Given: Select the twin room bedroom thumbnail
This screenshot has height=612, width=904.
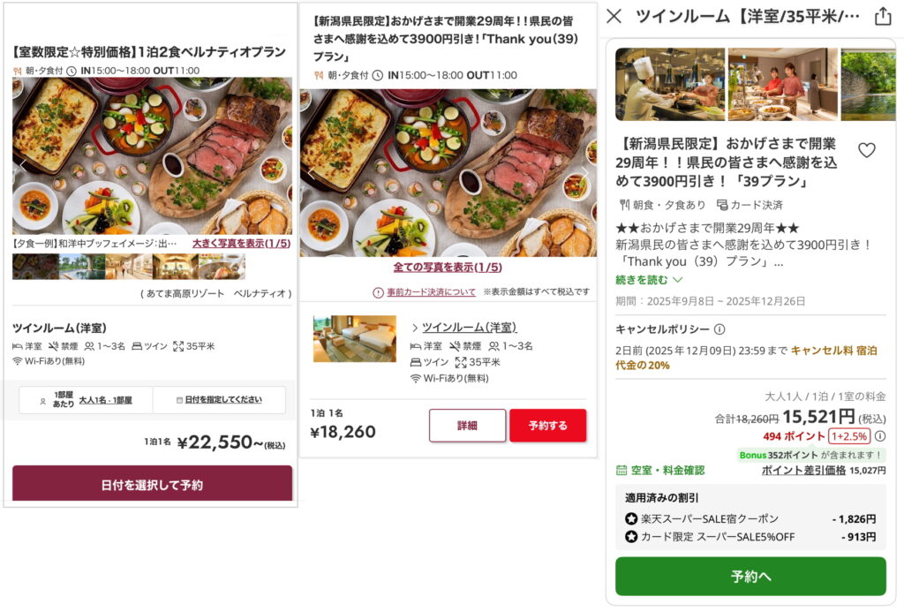Looking at the screenshot, I should [x=354, y=339].
